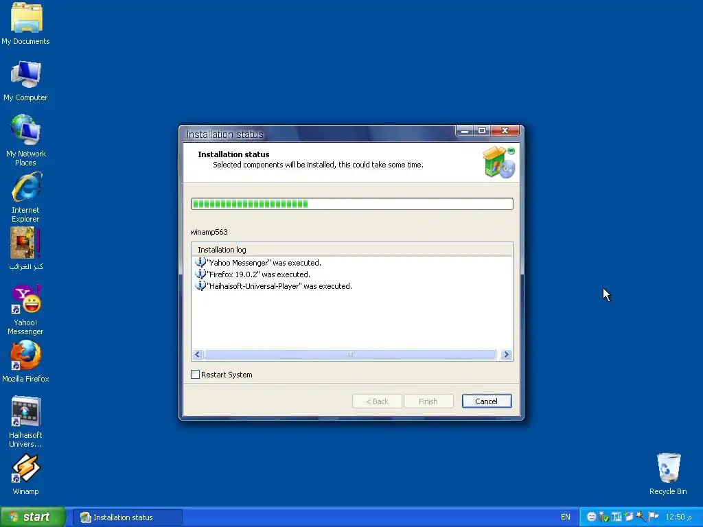Viewport: 703px width, 527px height.
Task: Maximize the Installation status window
Action: 482,130
